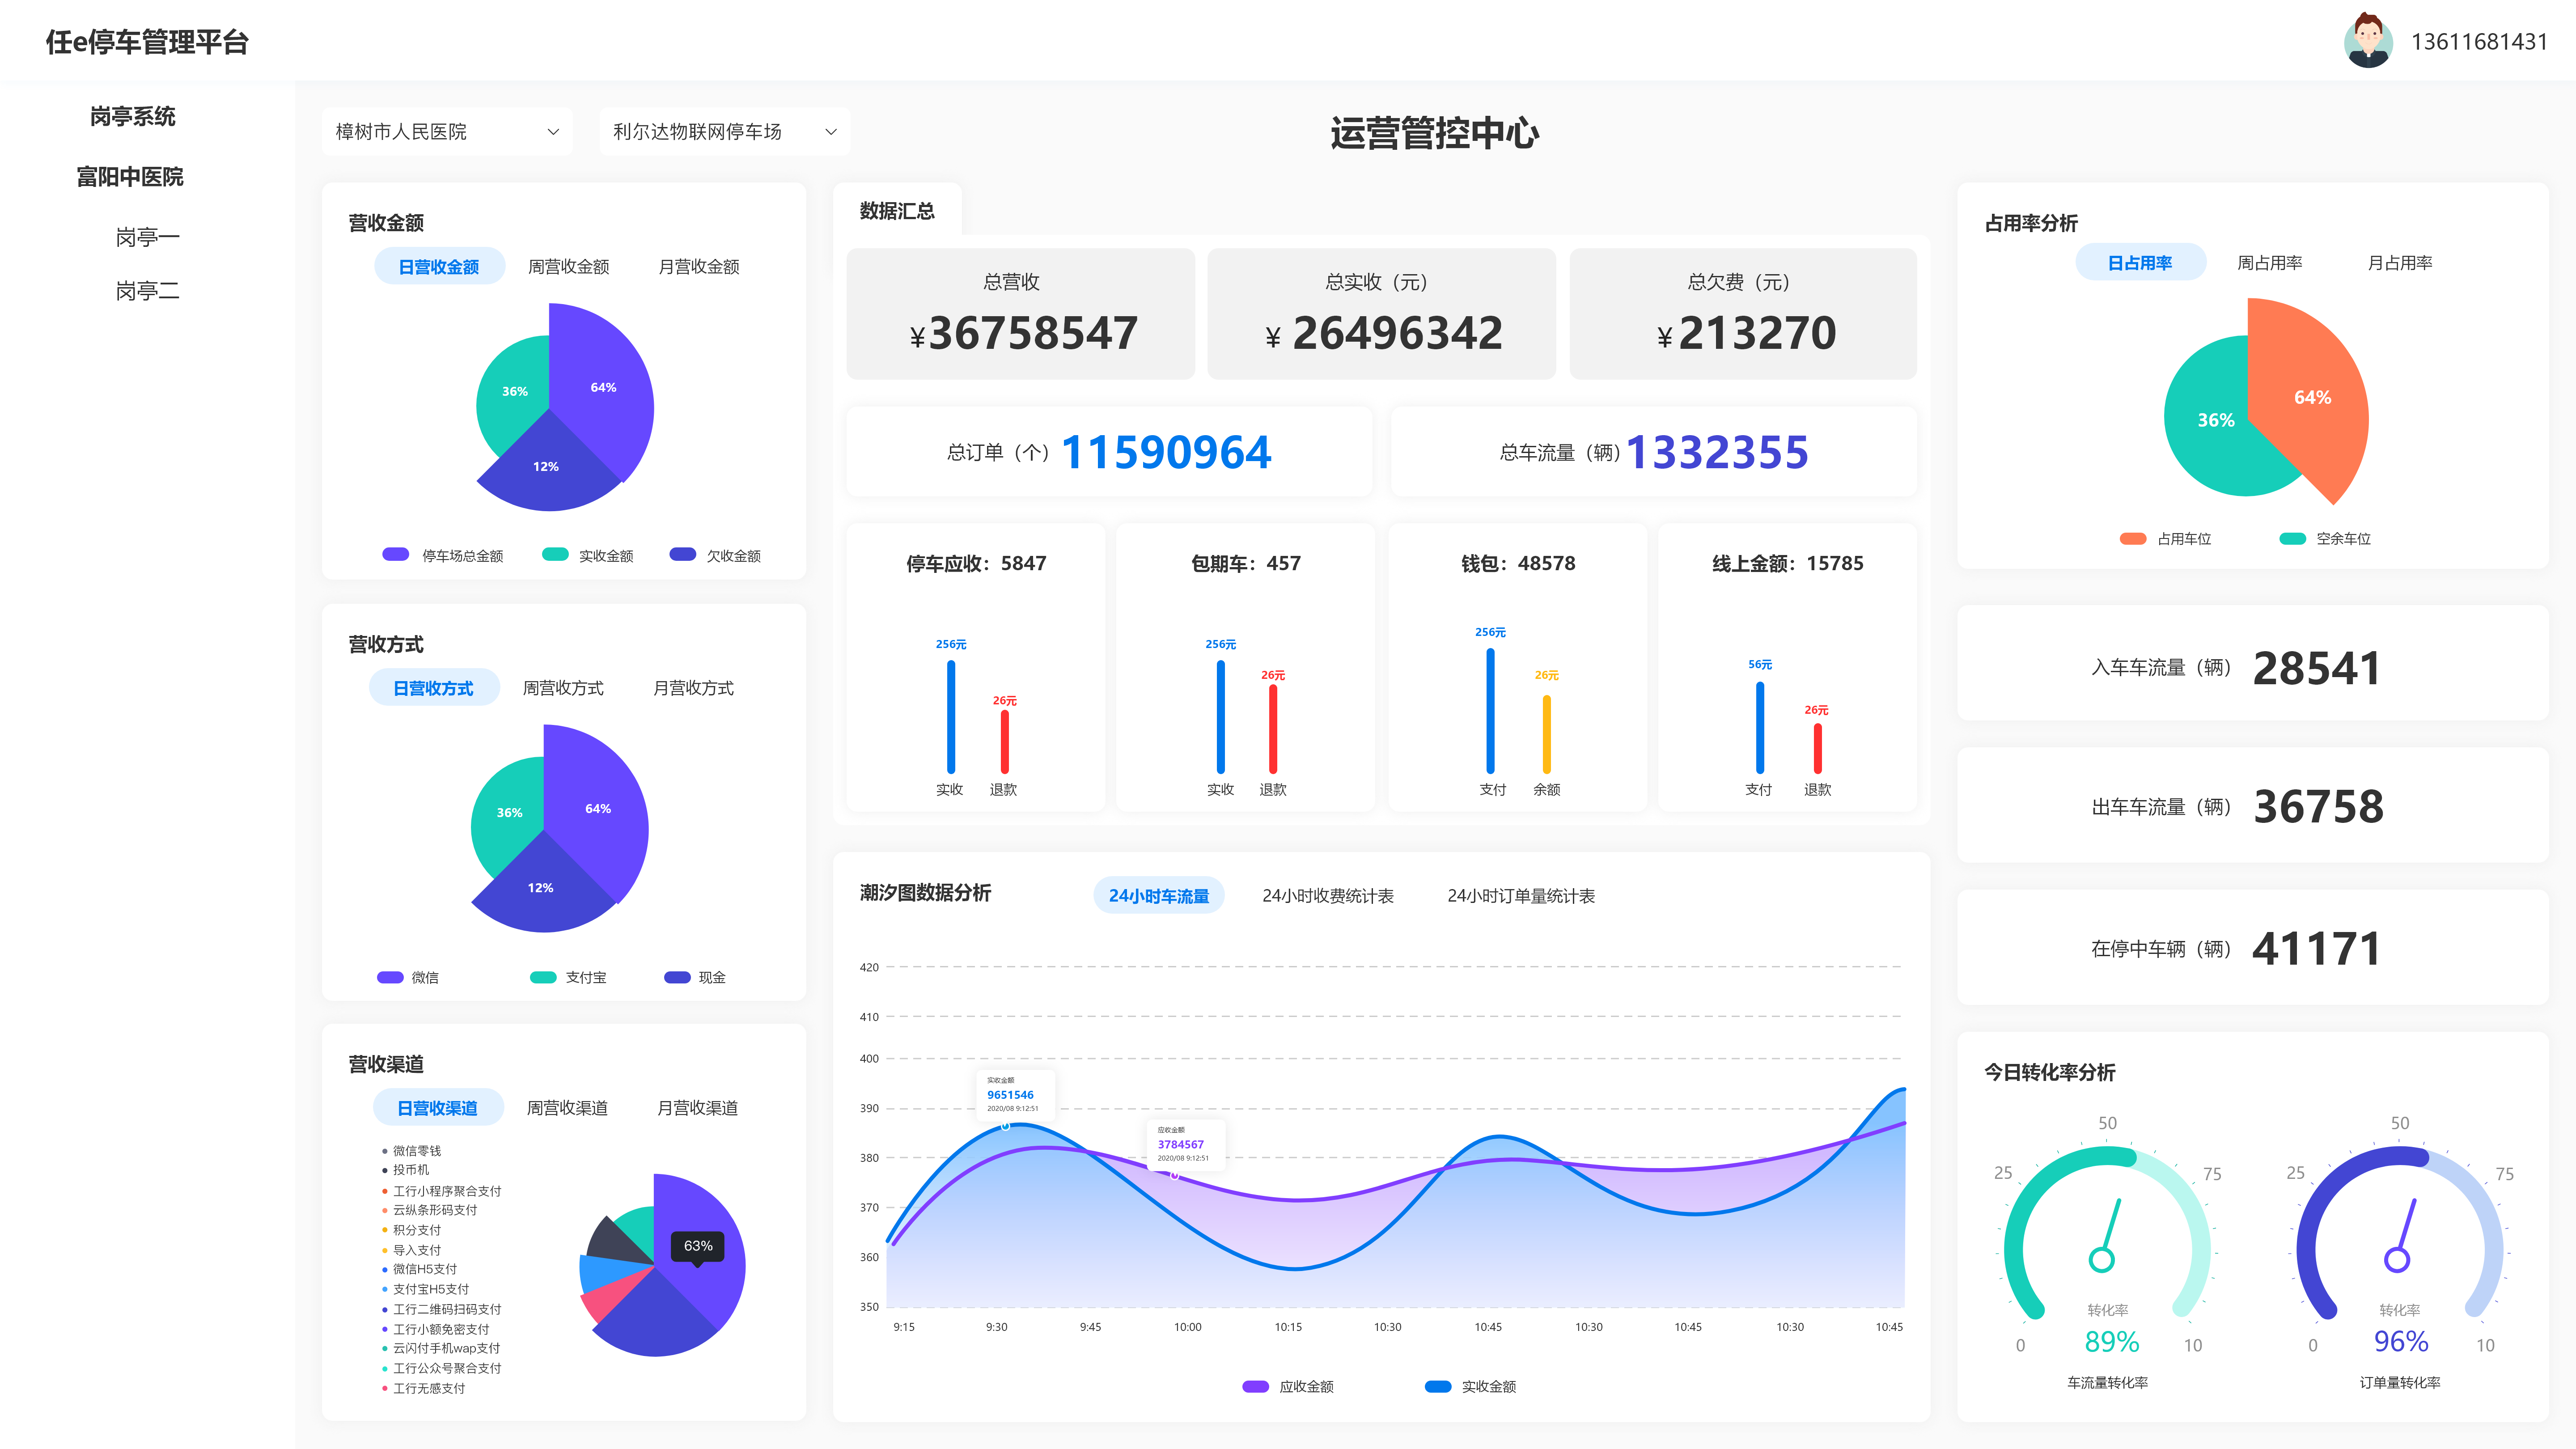Click the 3784567 data point tooltip
Viewport: 2576px width, 1449px height.
tap(1185, 1145)
